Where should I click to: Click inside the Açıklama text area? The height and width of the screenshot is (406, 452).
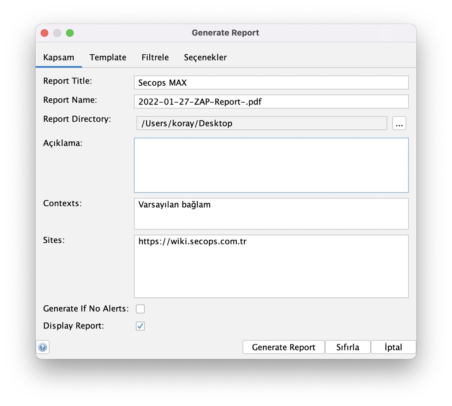click(271, 165)
